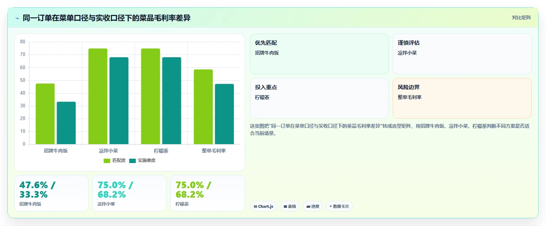Click 整单毛利率 text in 风险边界 card
The image size is (546, 226).
click(x=409, y=97)
